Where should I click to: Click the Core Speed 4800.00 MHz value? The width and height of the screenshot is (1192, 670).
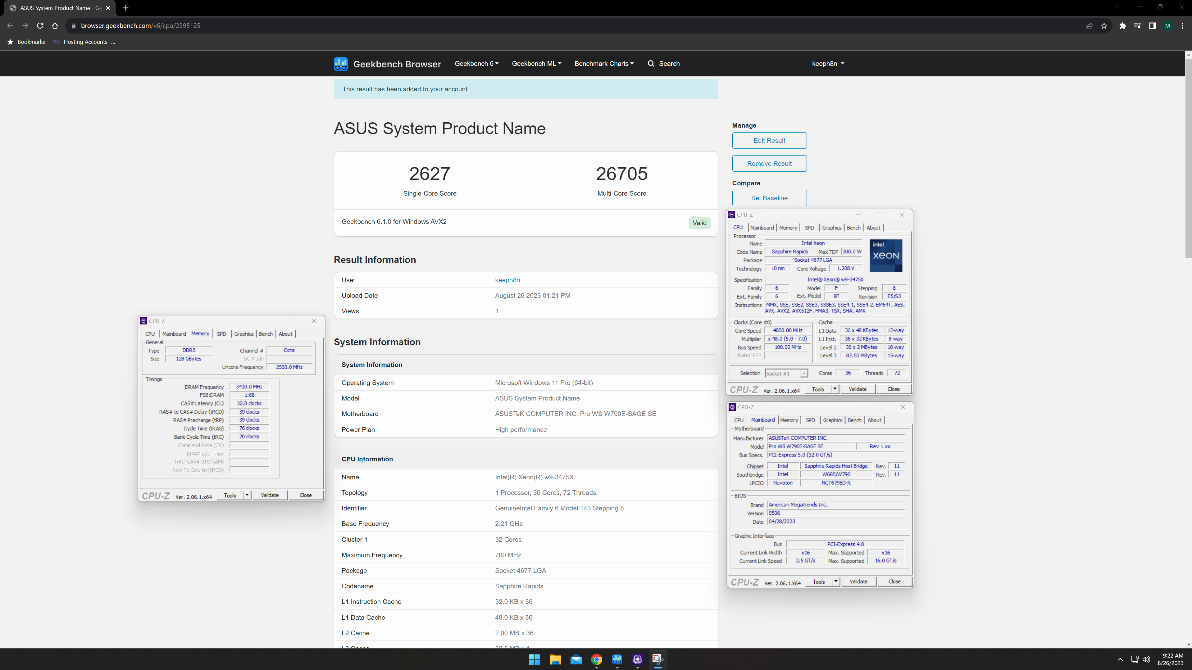pyautogui.click(x=788, y=330)
